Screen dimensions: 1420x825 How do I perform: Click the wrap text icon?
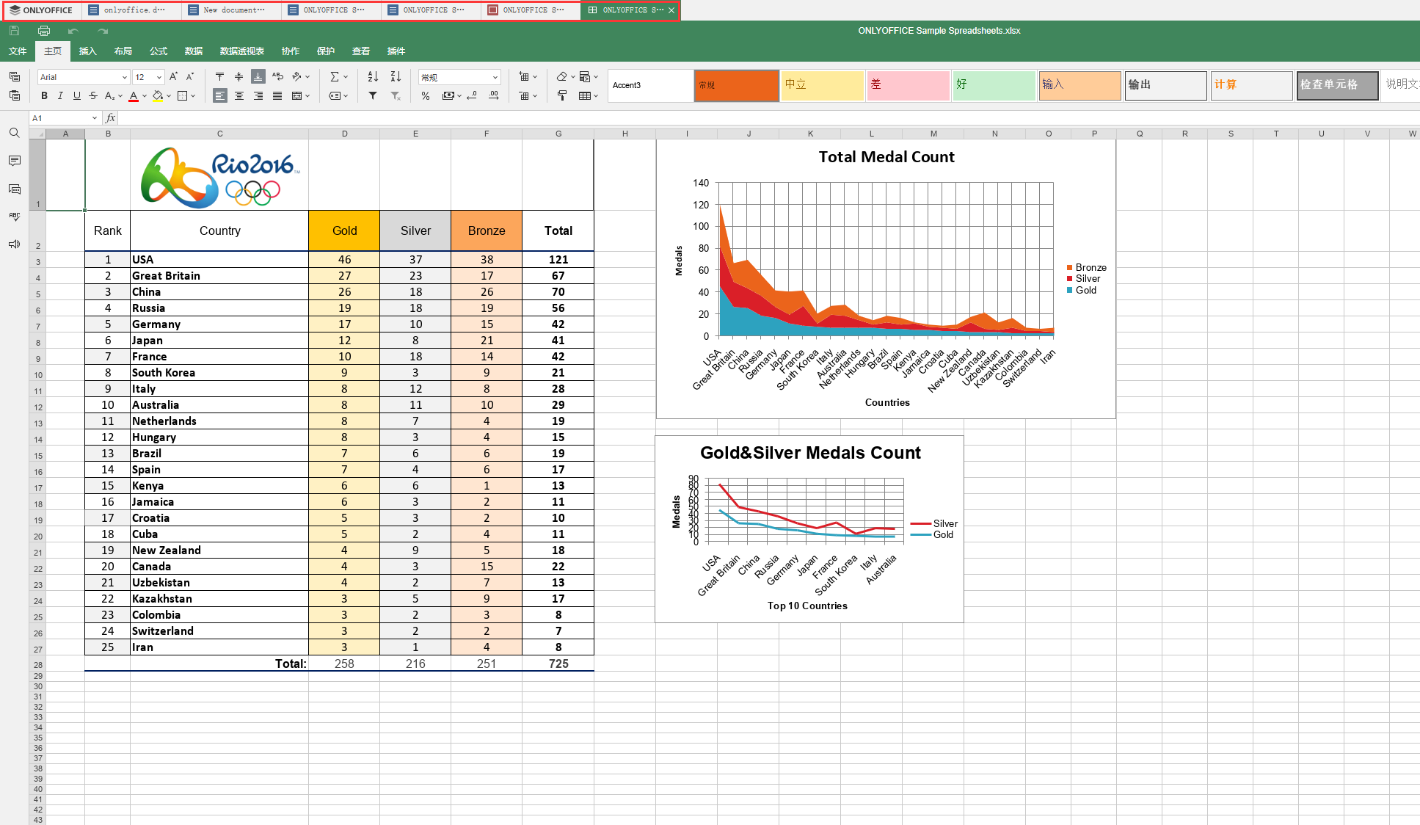point(277,76)
